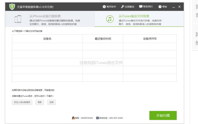The image size is (198, 124).
Task: Click the iPhone devices icon
Action: [x=18, y=19]
